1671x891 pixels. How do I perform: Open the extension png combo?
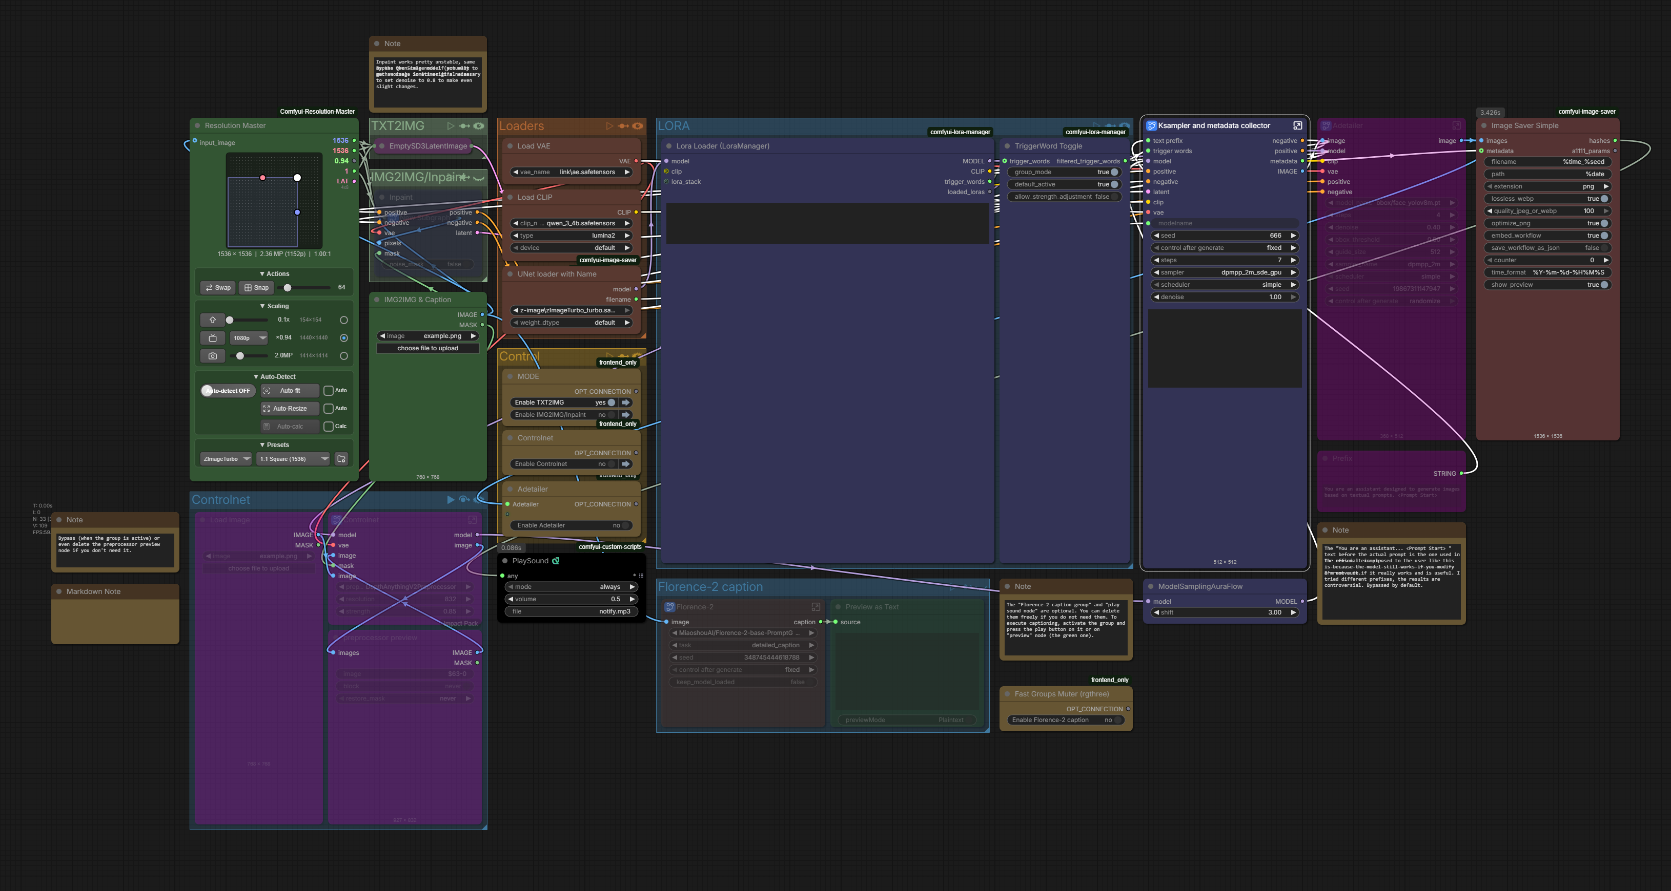[1547, 186]
